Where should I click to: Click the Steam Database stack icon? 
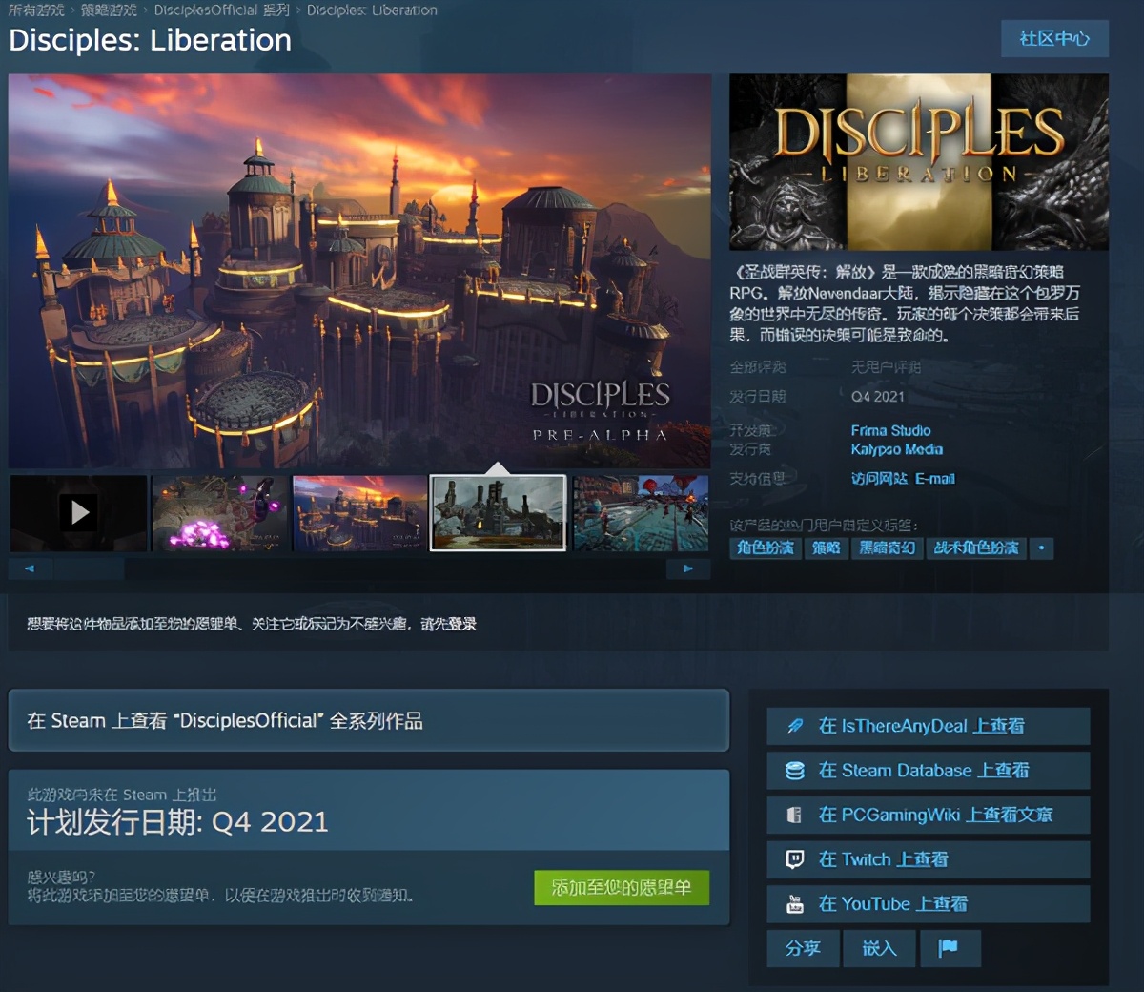click(x=795, y=771)
